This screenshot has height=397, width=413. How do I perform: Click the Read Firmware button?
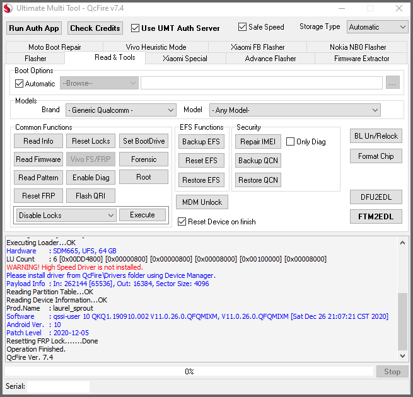(x=38, y=159)
